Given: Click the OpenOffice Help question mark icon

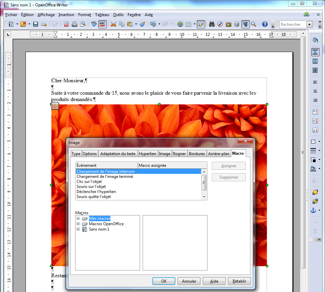Looking at the screenshot, I should point(265,24).
